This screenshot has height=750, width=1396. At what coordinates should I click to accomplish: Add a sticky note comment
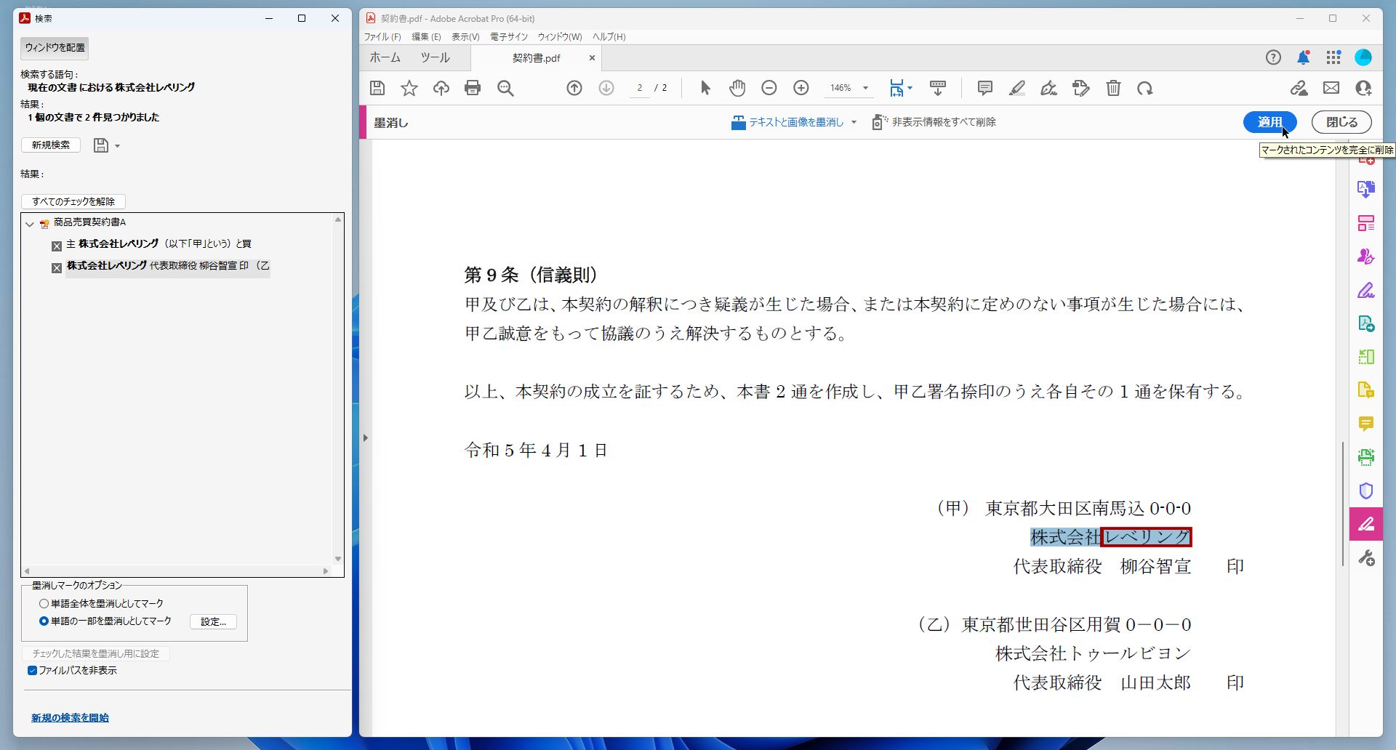click(x=985, y=88)
